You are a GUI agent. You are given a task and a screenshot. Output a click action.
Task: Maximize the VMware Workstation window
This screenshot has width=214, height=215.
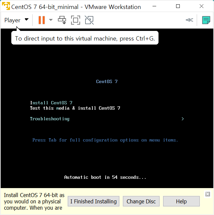pyautogui.click(x=178, y=6)
